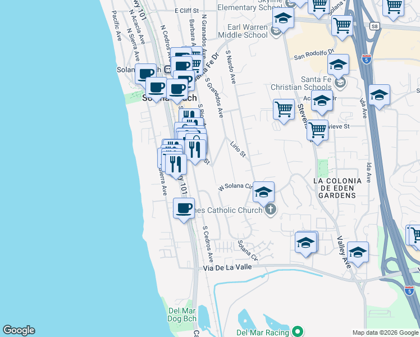Image resolution: width=420 pixels, height=337 pixels.
Task: Open the Google logo link
Action: (x=19, y=330)
